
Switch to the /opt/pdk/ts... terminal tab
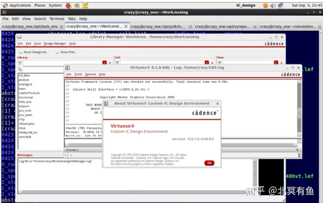pos(158,27)
